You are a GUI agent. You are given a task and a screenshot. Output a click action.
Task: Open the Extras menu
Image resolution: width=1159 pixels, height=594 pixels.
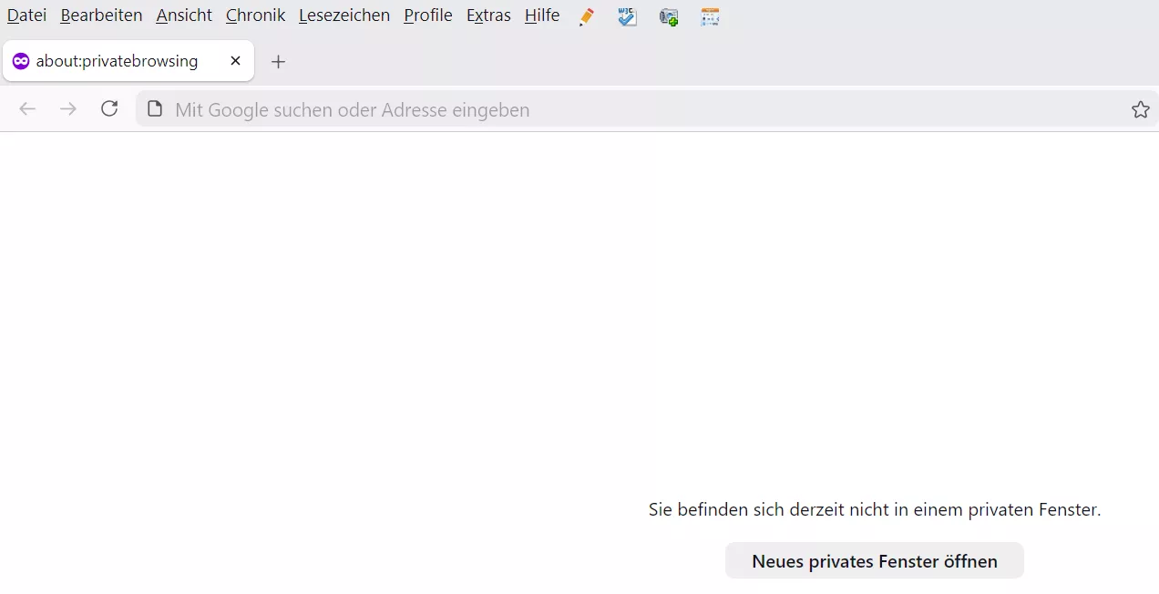[x=488, y=15]
